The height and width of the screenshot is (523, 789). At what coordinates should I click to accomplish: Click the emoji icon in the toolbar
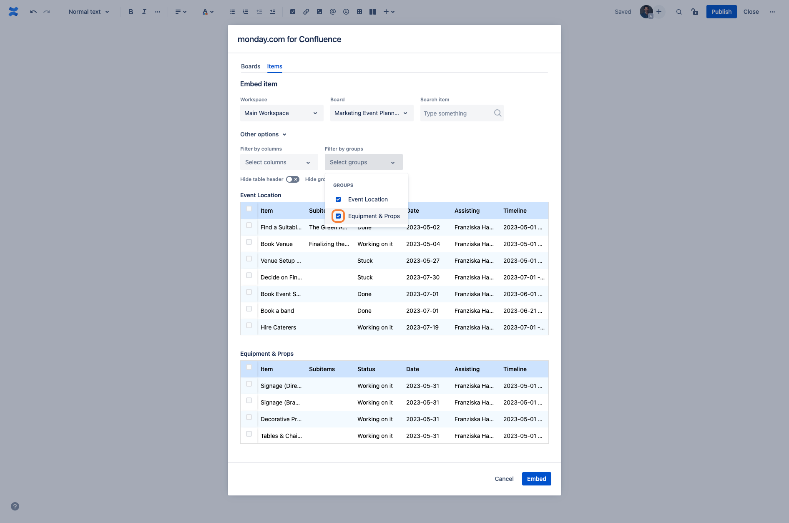(346, 12)
